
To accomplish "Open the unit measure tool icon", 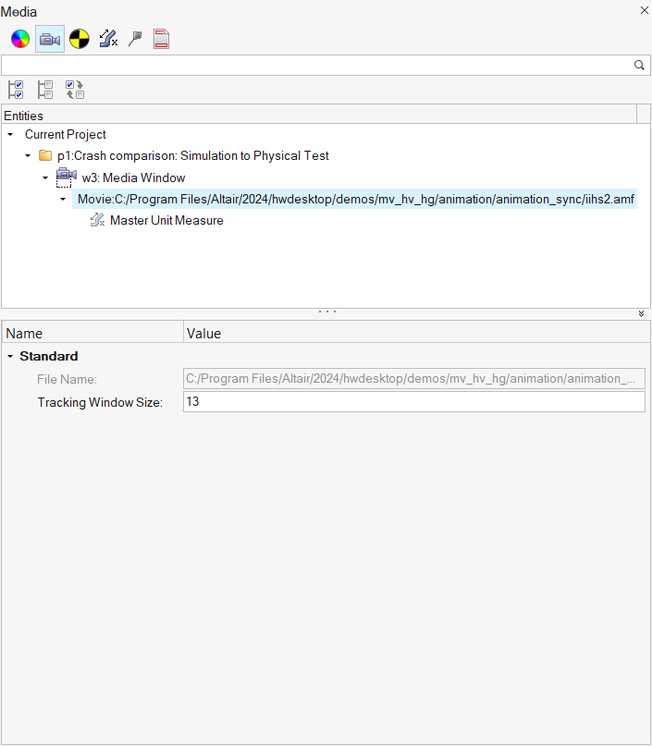I will pyautogui.click(x=108, y=39).
